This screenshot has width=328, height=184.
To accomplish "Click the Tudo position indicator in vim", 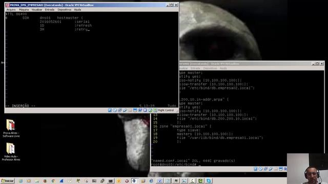I will [172, 106].
